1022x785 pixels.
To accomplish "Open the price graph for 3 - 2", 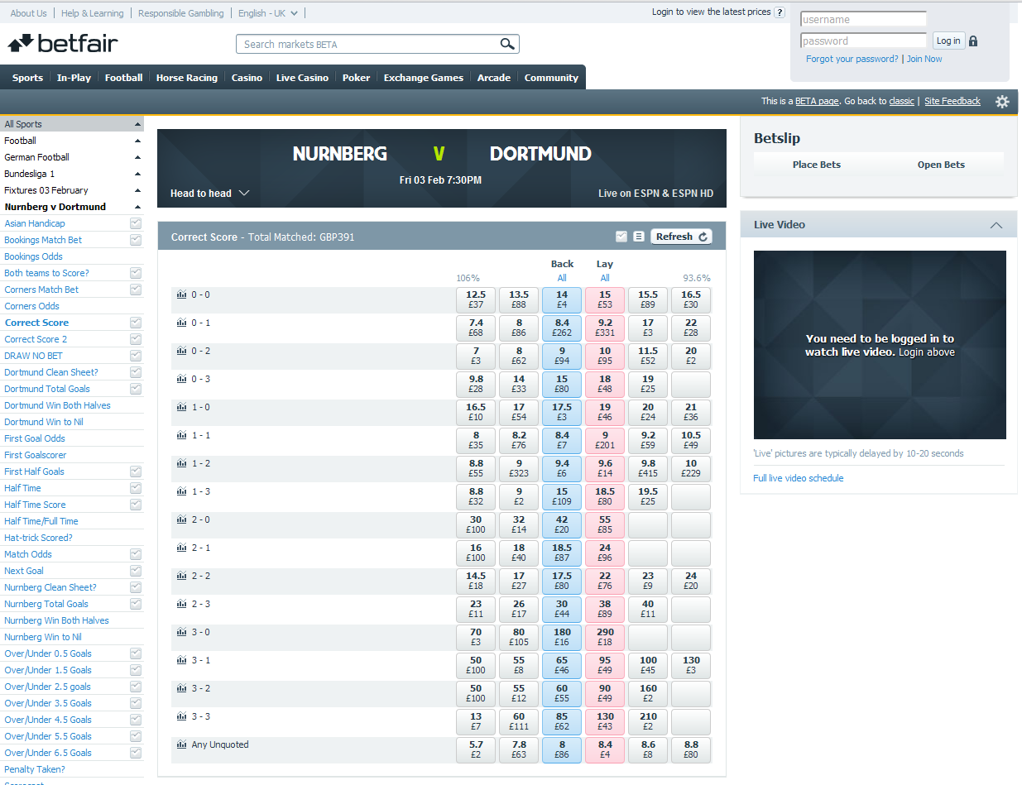I will pyautogui.click(x=181, y=688).
